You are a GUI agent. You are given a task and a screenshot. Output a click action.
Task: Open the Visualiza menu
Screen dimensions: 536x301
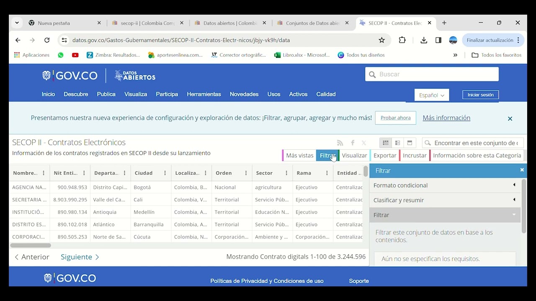[136, 94]
